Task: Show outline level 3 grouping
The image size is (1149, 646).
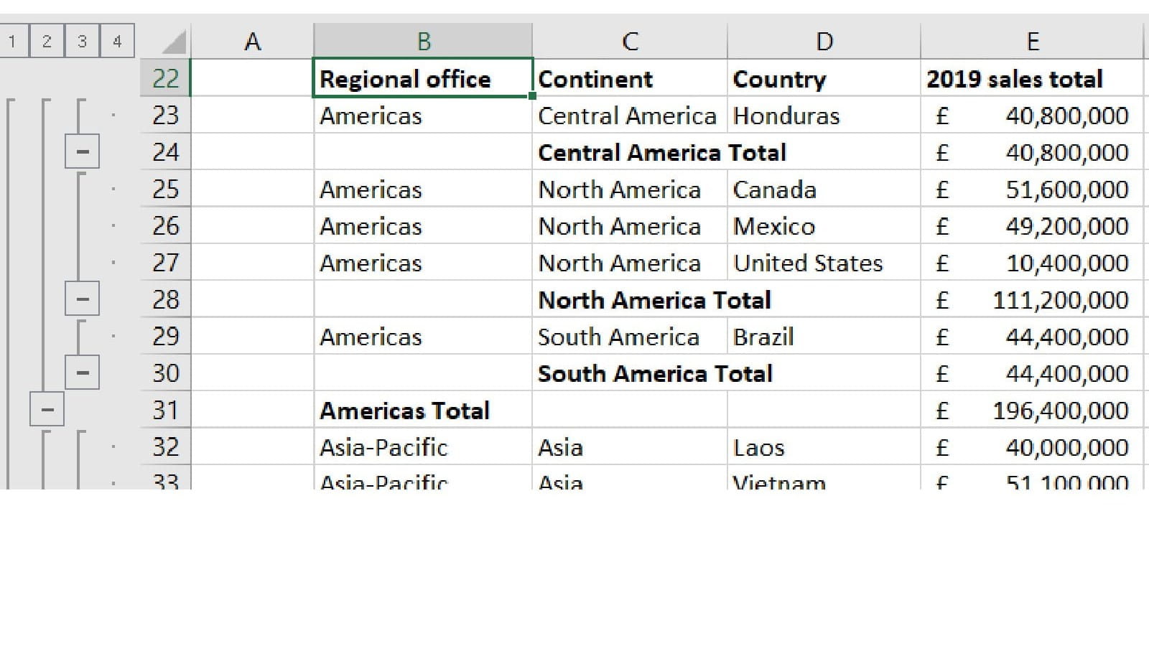Action: click(82, 41)
